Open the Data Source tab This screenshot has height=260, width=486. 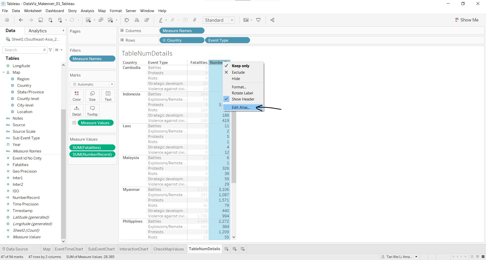pos(15,249)
